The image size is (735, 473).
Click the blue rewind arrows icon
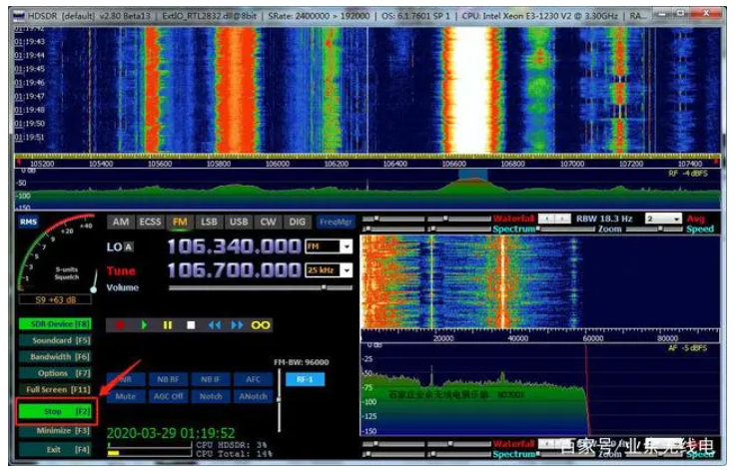point(214,324)
